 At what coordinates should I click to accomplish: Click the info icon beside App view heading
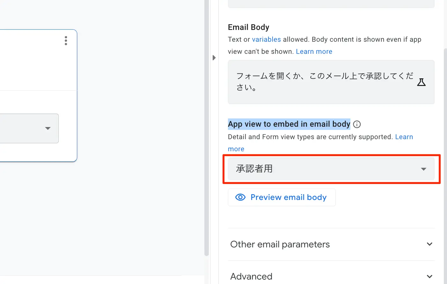(x=357, y=124)
